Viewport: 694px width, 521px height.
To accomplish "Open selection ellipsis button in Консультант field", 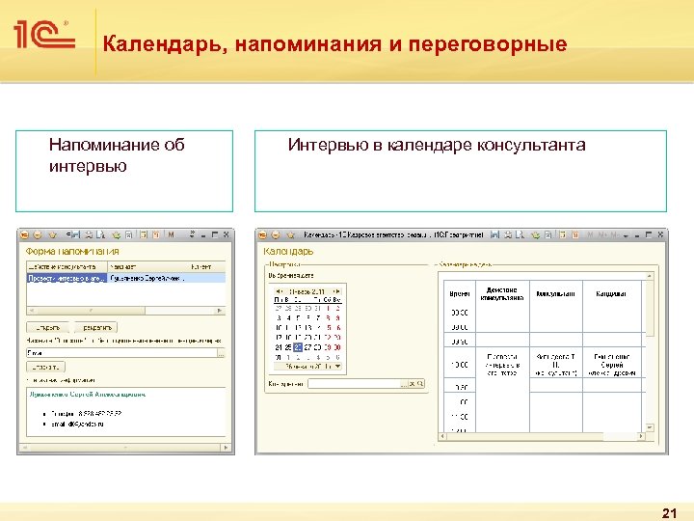I will [404, 384].
